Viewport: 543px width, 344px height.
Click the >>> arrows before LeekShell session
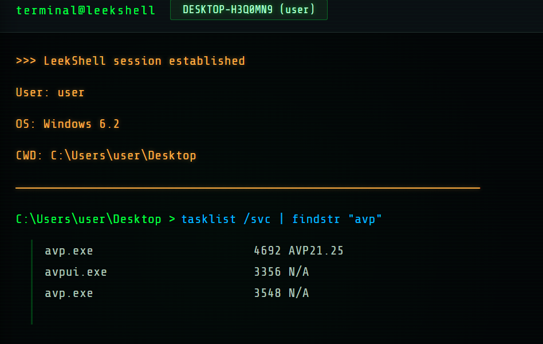tap(26, 61)
